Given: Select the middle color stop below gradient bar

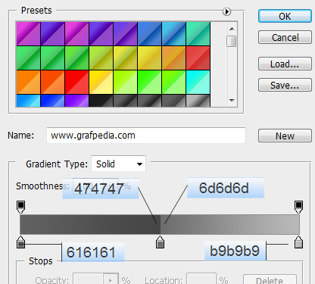Looking at the screenshot, I should pos(160,242).
